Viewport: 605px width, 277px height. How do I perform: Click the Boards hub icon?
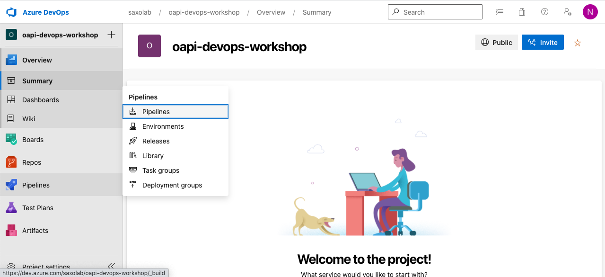pyautogui.click(x=11, y=139)
